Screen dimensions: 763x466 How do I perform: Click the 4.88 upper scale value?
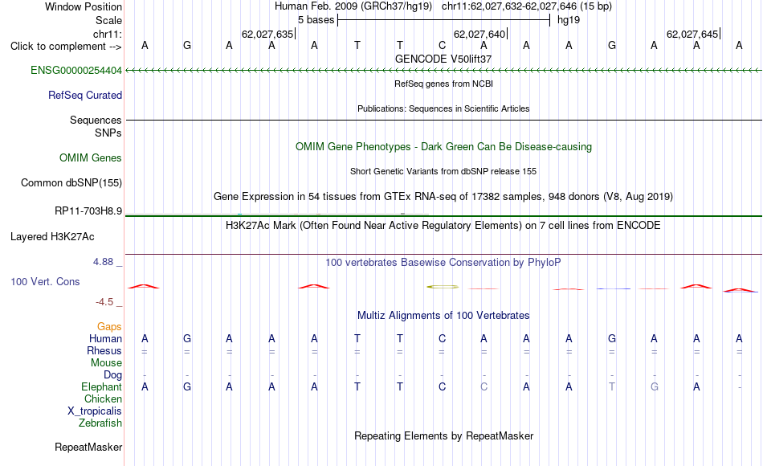tap(103, 261)
